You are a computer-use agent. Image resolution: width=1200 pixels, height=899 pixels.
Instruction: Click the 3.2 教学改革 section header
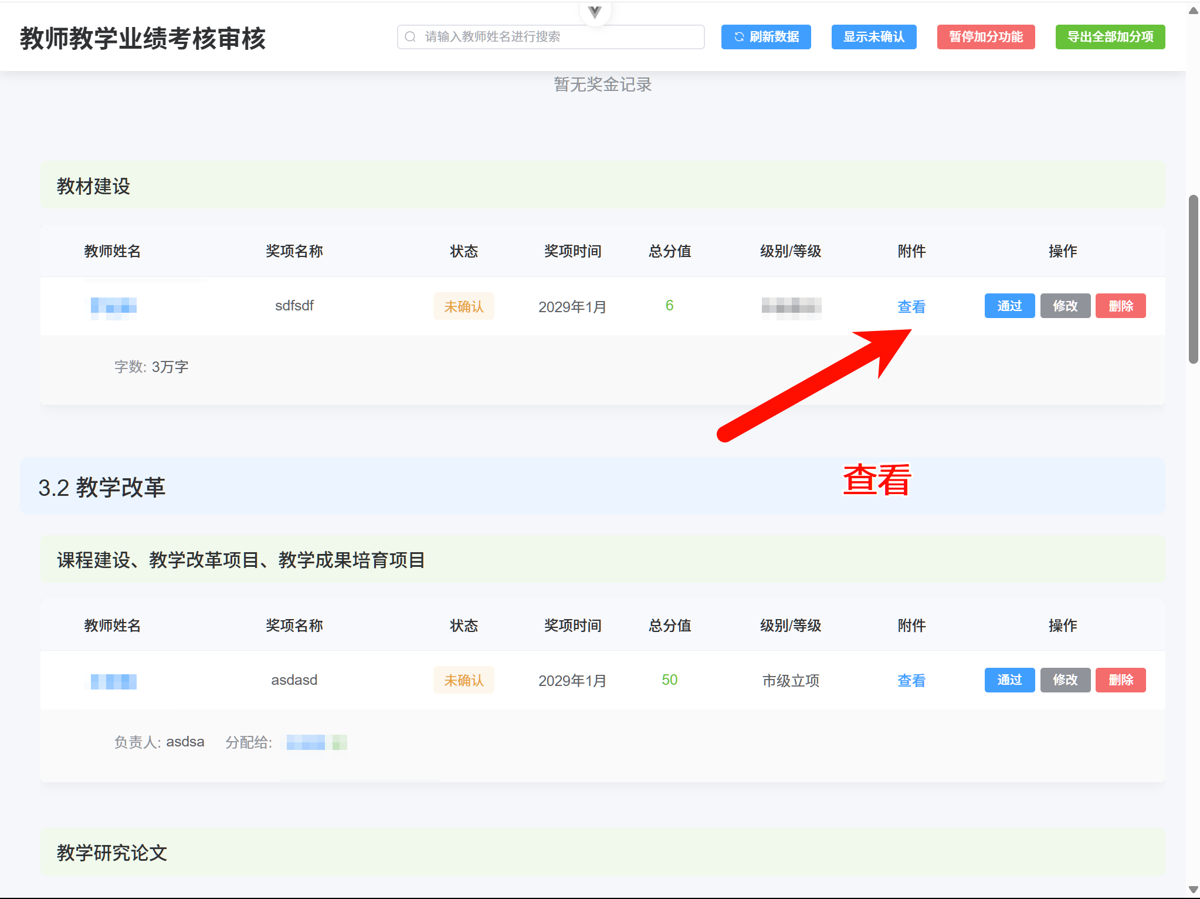click(x=102, y=487)
